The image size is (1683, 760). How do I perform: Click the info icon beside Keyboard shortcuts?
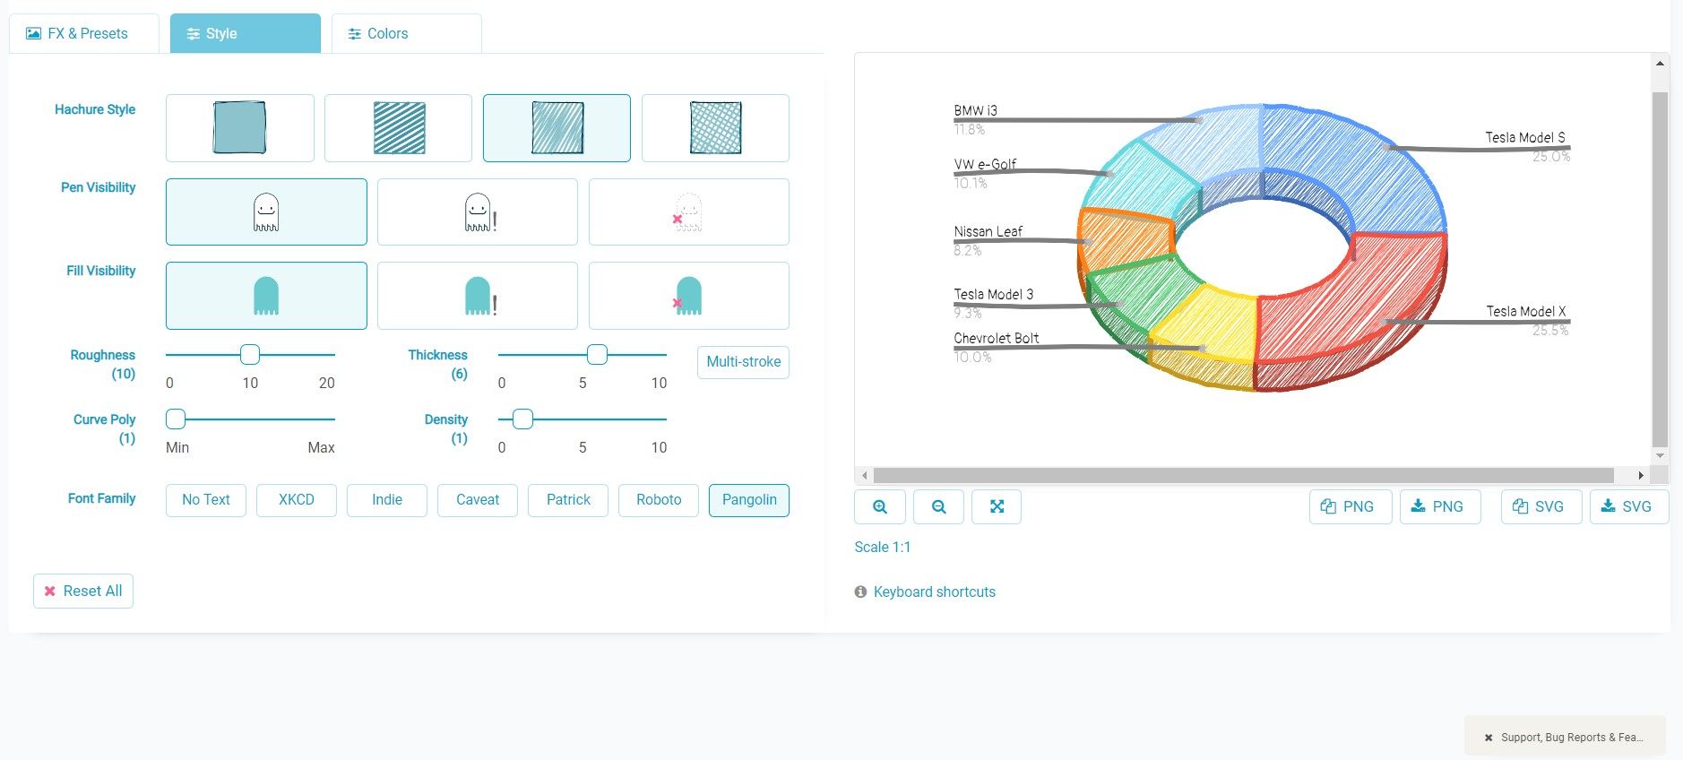(861, 592)
